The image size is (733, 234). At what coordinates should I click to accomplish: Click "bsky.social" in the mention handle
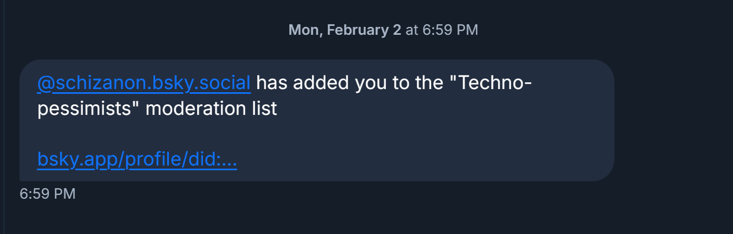pos(201,83)
